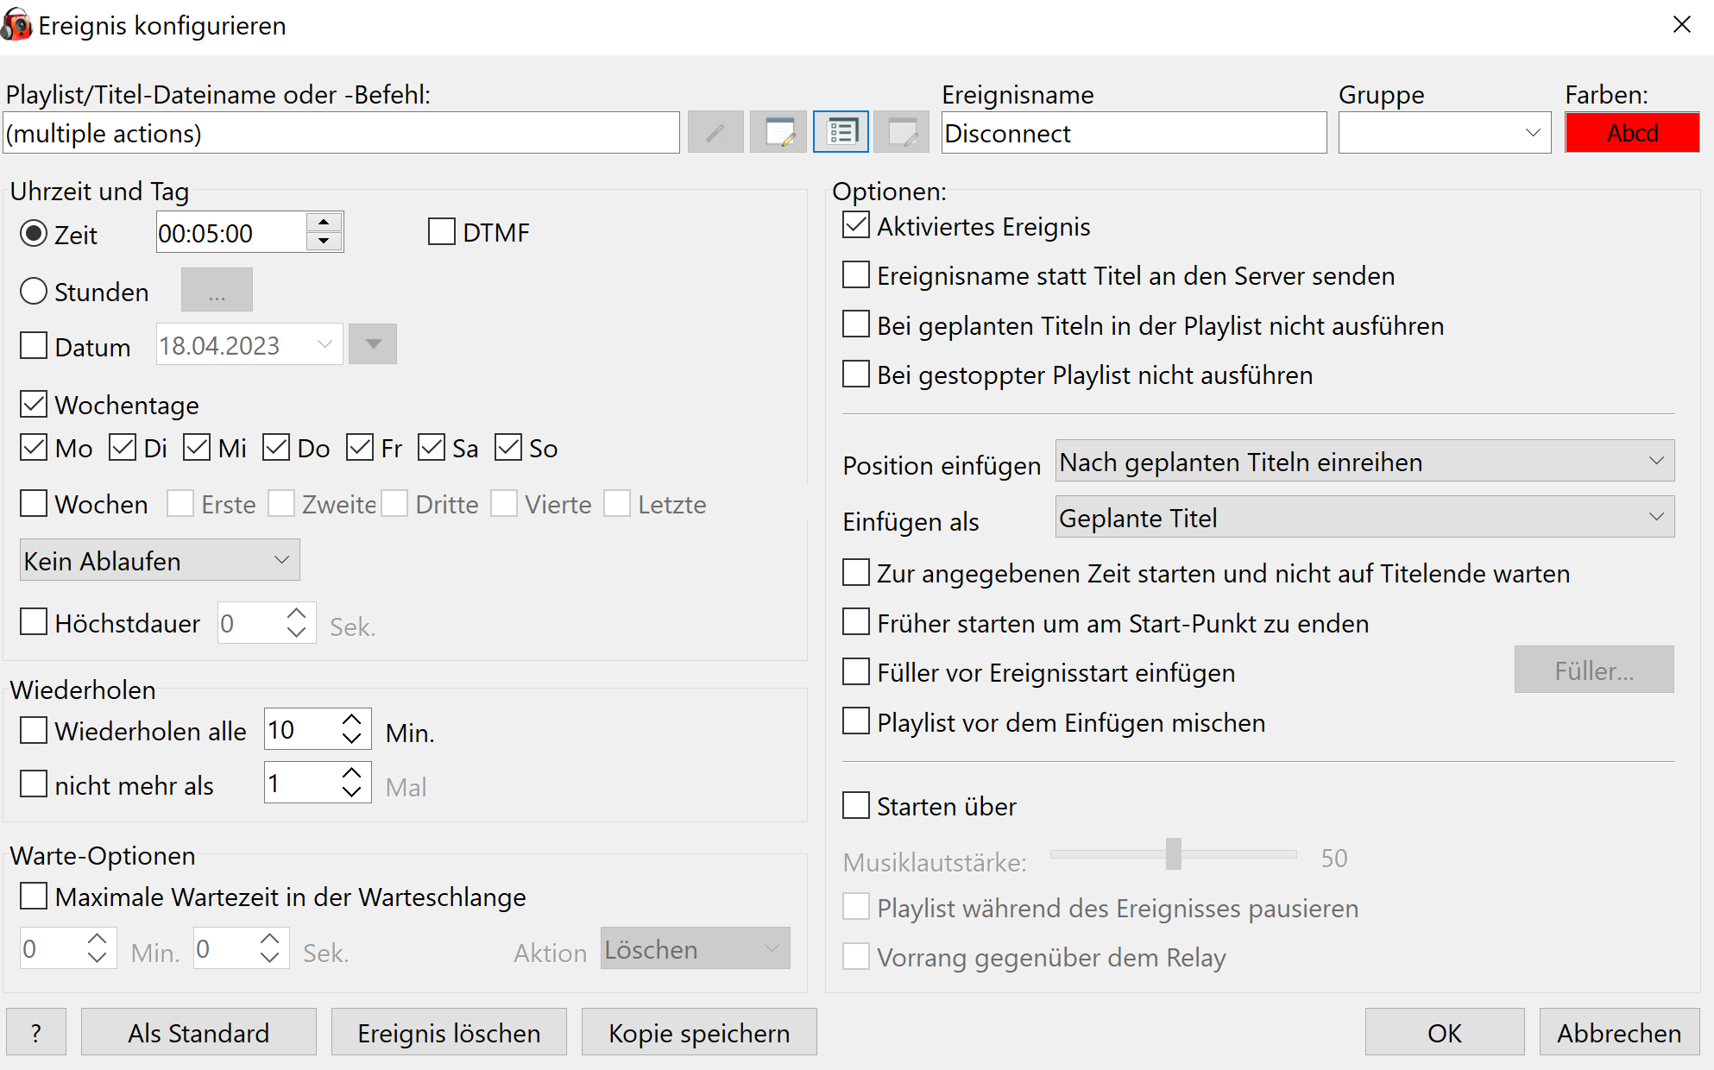This screenshot has width=1714, height=1070.
Task: Open 'Einfügen als' dropdown
Action: (1364, 517)
